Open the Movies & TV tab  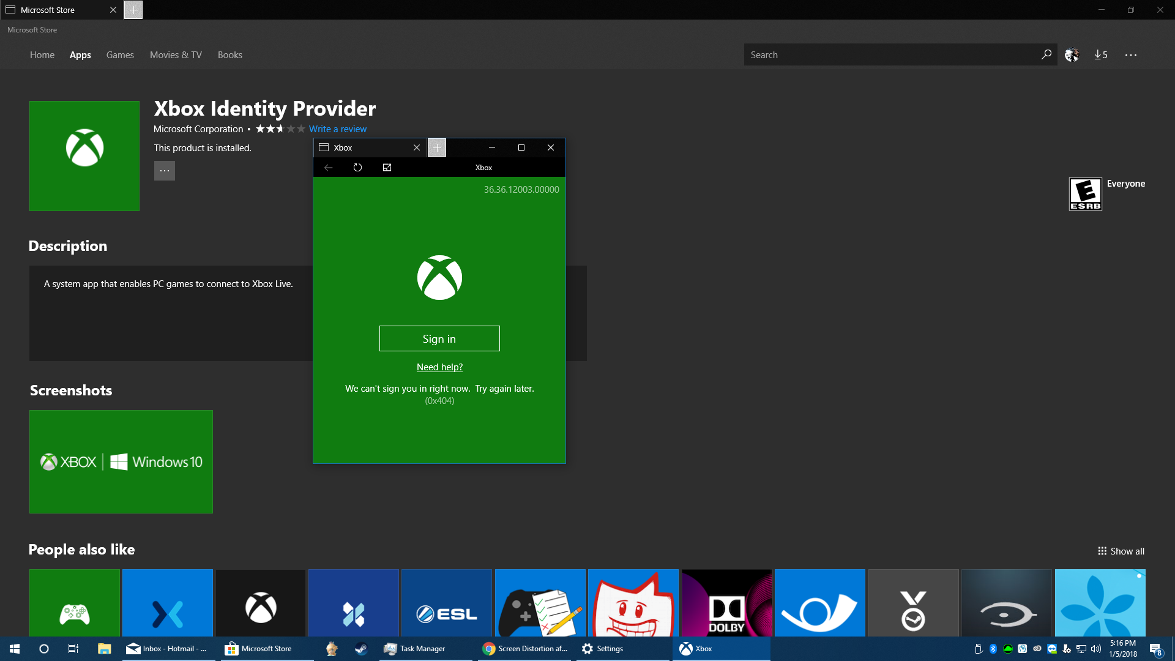pyautogui.click(x=176, y=55)
